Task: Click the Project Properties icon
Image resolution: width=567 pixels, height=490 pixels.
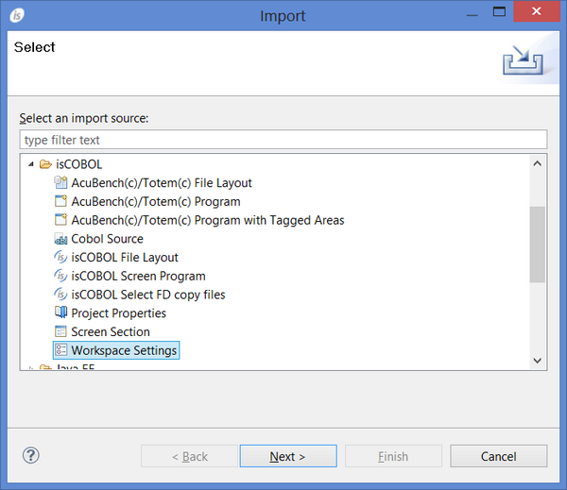Action: (61, 313)
